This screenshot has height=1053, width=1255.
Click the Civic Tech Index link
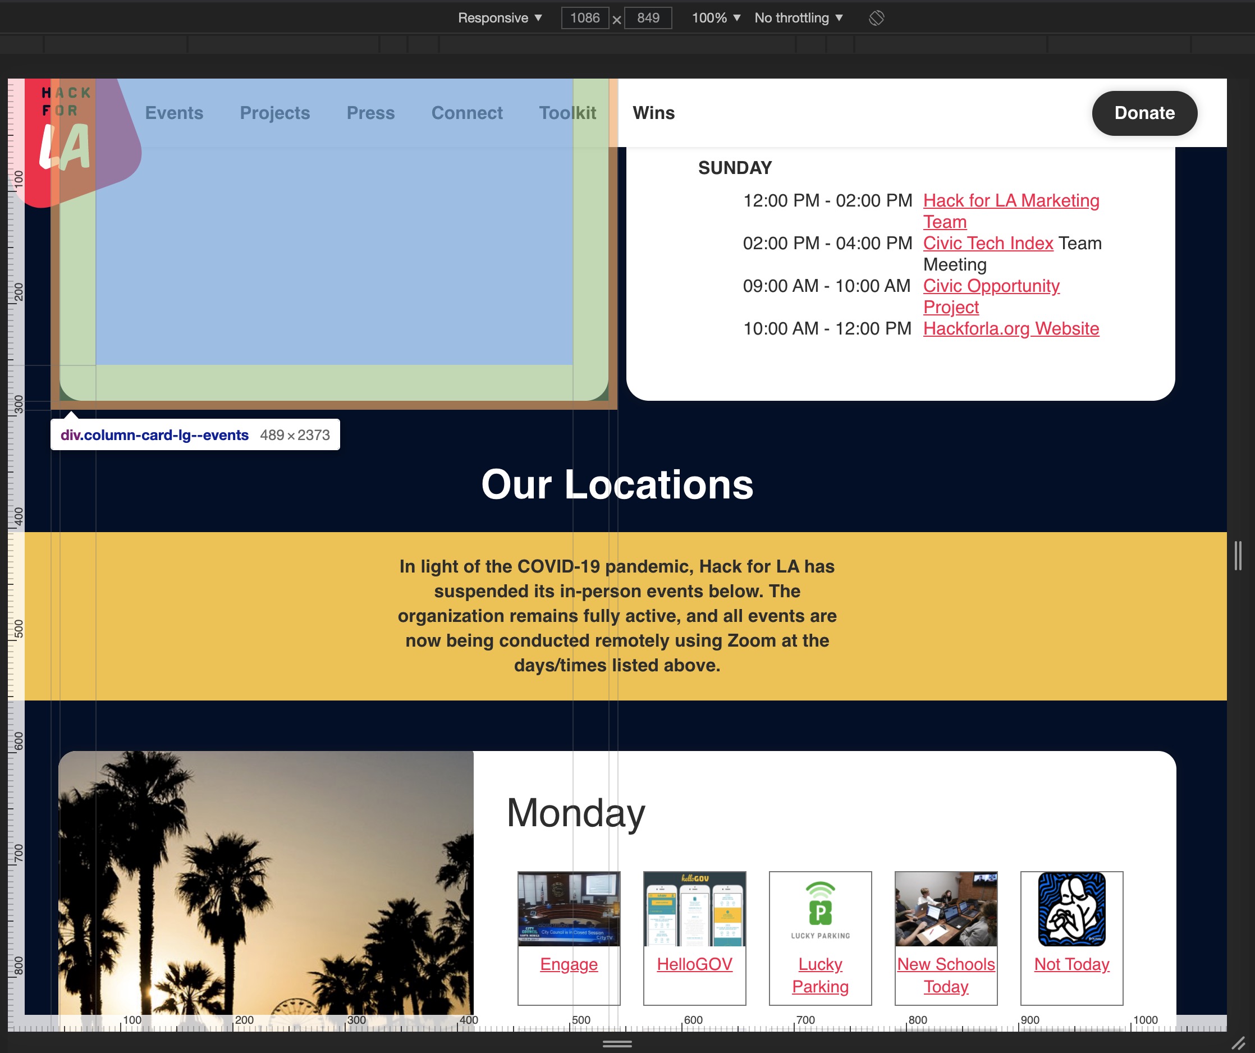point(988,243)
